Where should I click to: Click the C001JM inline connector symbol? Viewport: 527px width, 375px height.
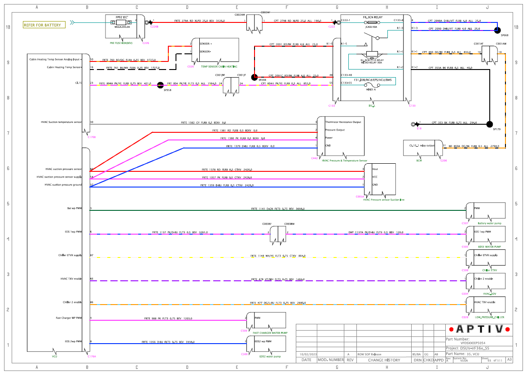point(231,86)
